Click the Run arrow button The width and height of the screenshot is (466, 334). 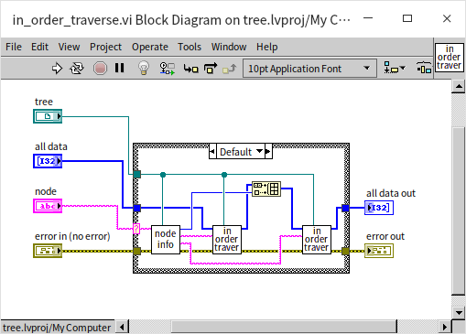pyautogui.click(x=57, y=69)
